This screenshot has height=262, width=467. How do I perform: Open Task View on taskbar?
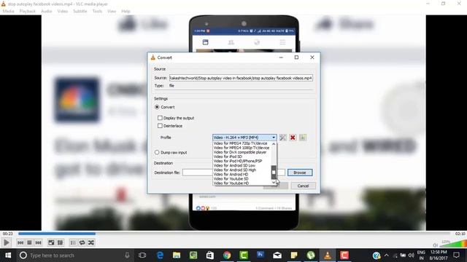tap(142, 255)
